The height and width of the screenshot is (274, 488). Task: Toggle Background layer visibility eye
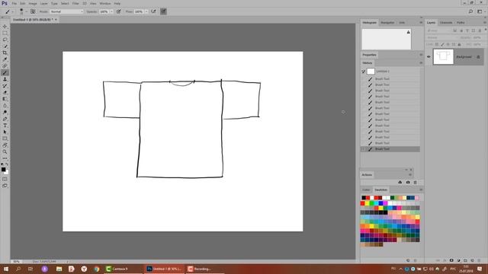click(429, 57)
